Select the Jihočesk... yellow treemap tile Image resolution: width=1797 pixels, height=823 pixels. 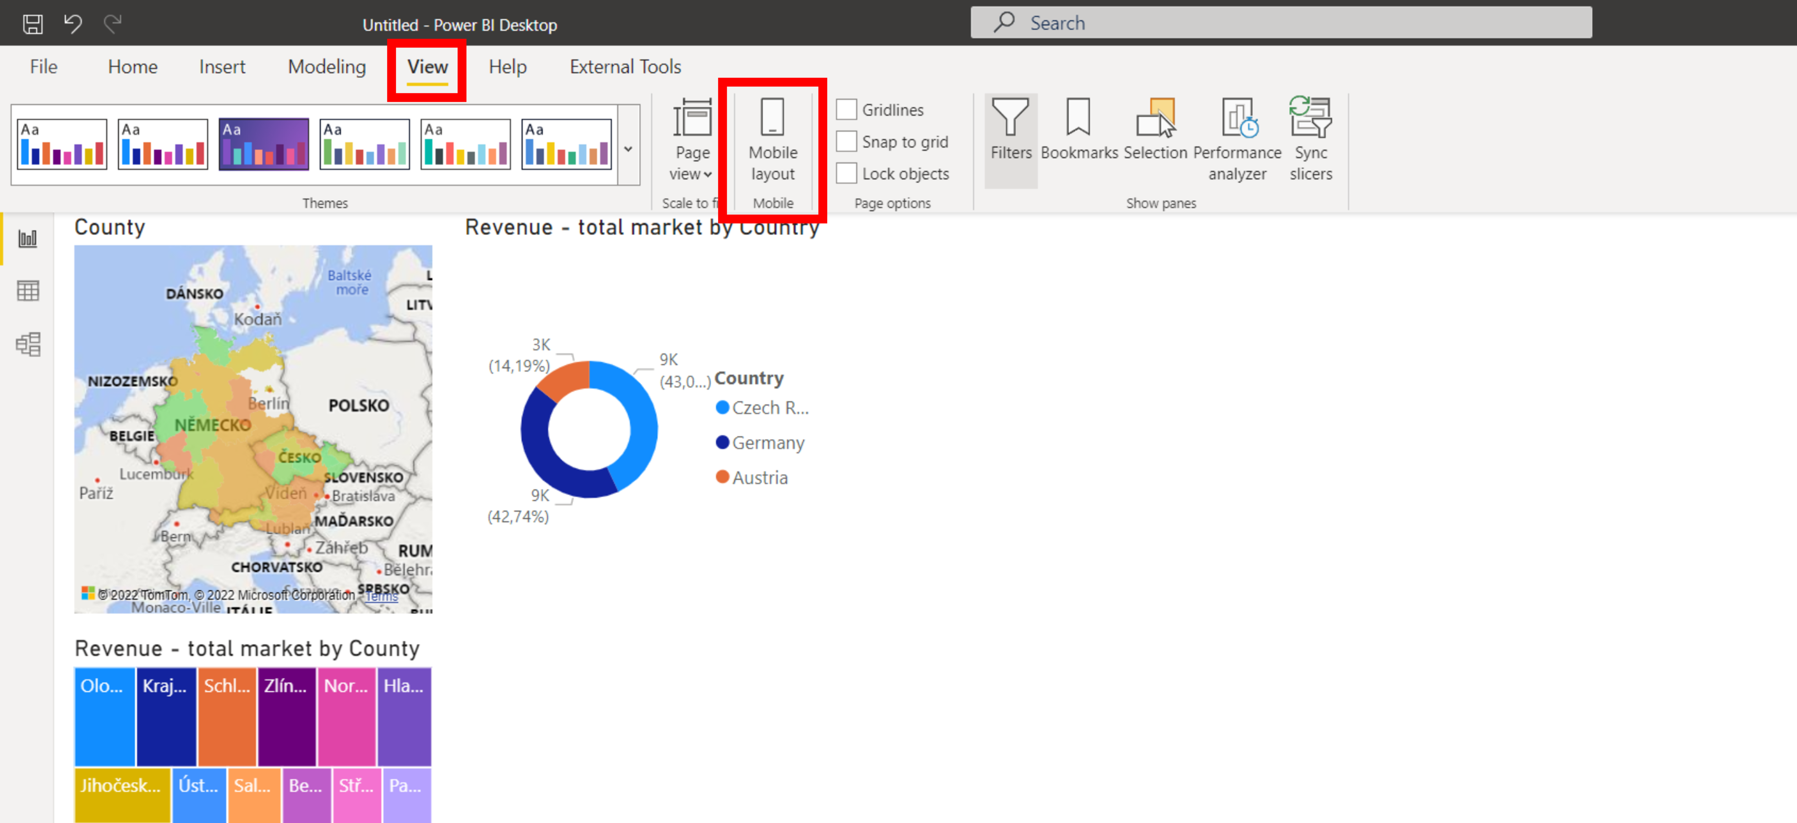122,795
